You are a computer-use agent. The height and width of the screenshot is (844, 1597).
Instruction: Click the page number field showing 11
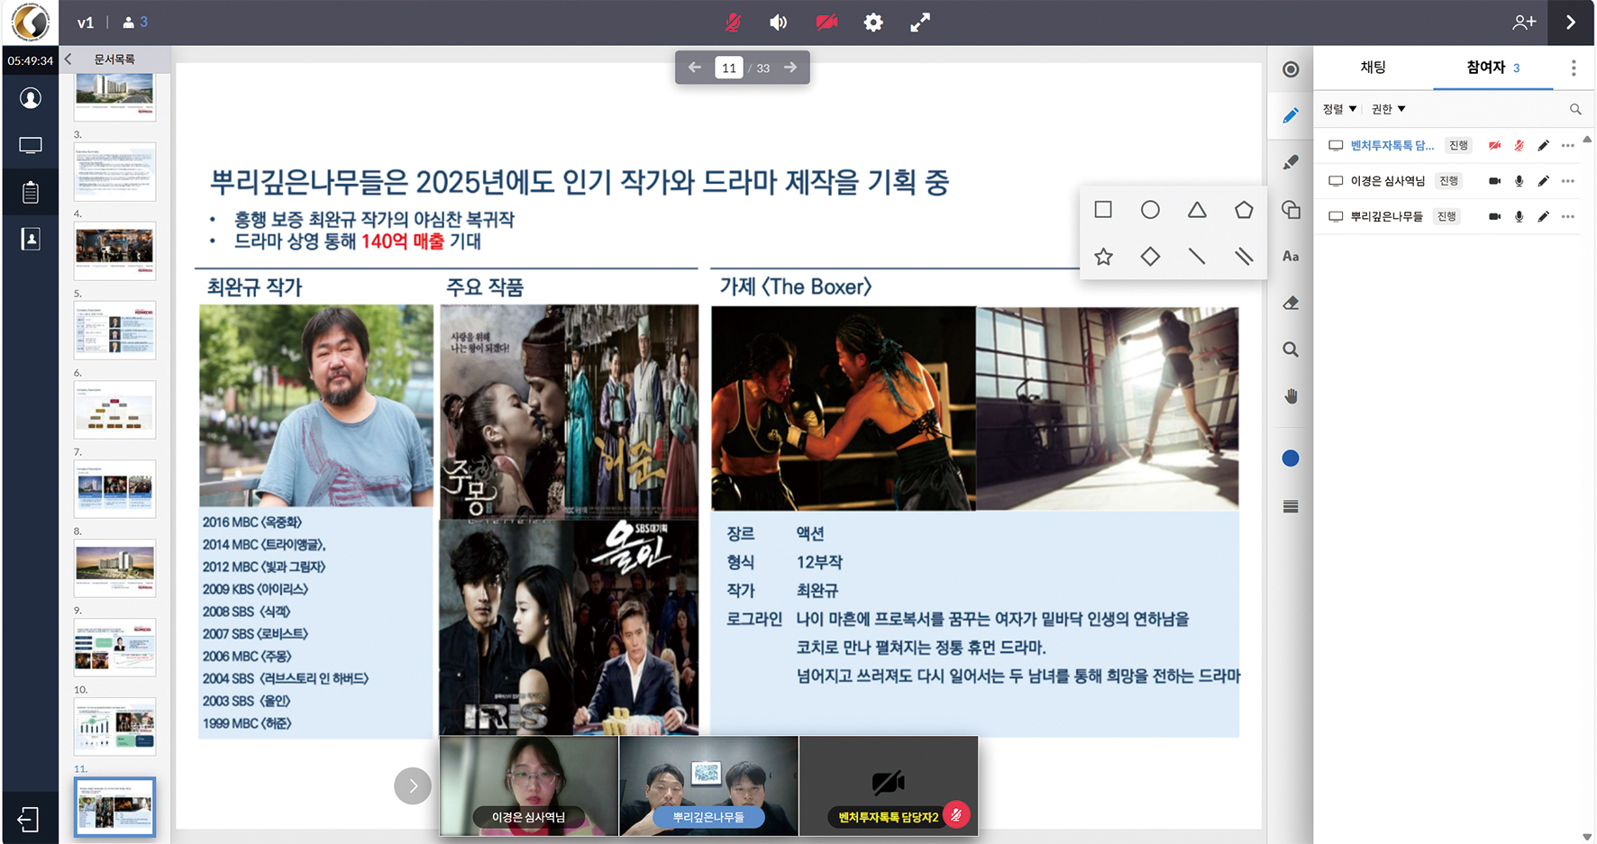(728, 68)
